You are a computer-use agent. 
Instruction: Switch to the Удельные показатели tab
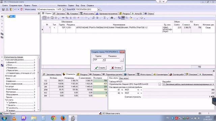pos(107,13)
